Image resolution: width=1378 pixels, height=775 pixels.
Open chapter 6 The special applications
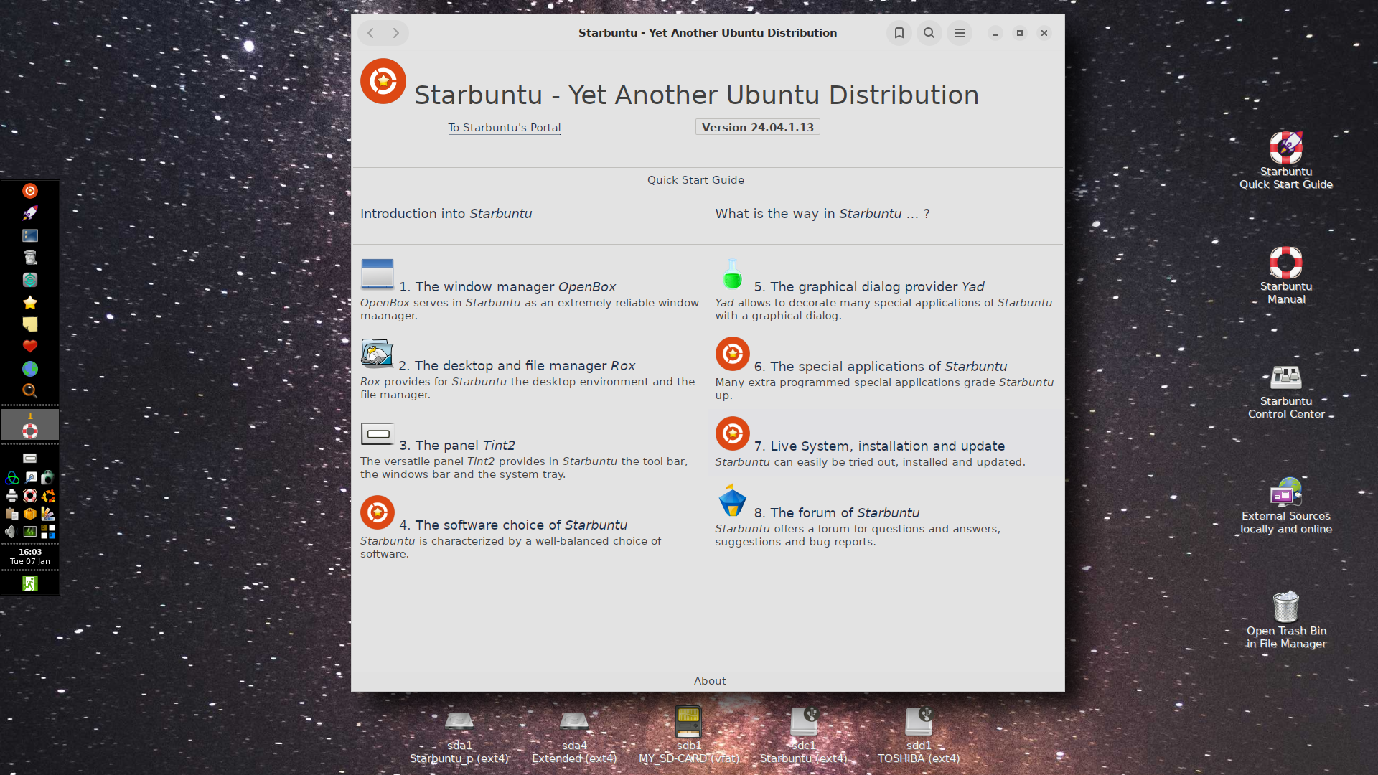coord(881,367)
